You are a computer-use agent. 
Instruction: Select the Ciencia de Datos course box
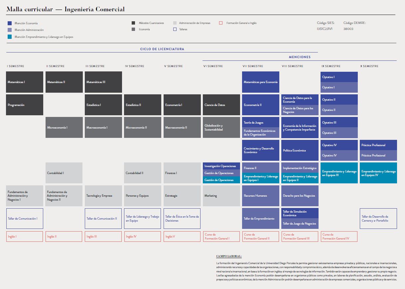(x=221, y=105)
